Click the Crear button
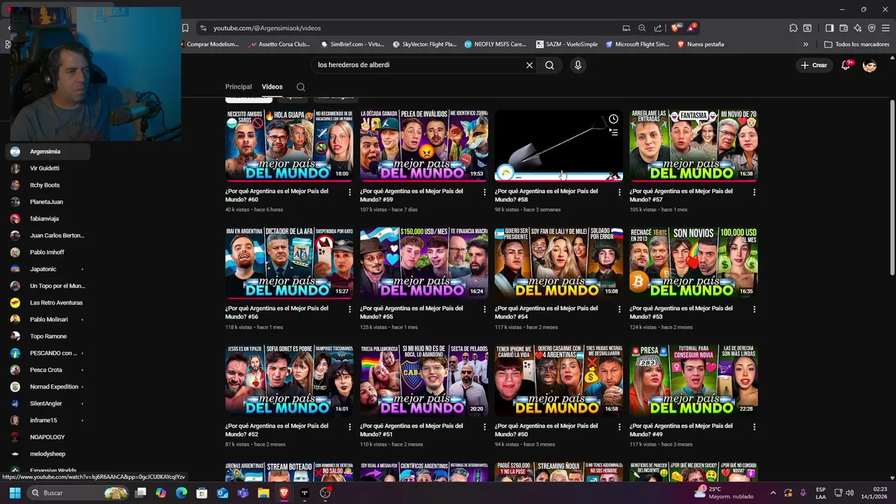Viewport: 896px width, 504px height. pyautogui.click(x=814, y=65)
